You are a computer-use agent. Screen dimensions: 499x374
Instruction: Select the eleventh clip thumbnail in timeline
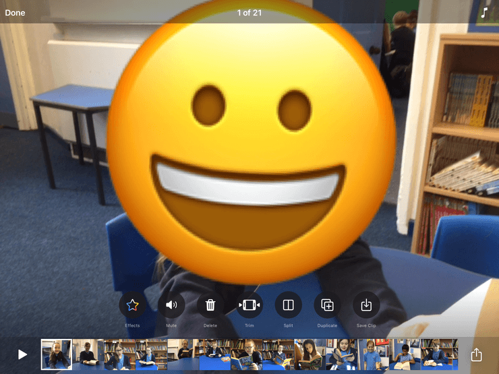point(374,354)
